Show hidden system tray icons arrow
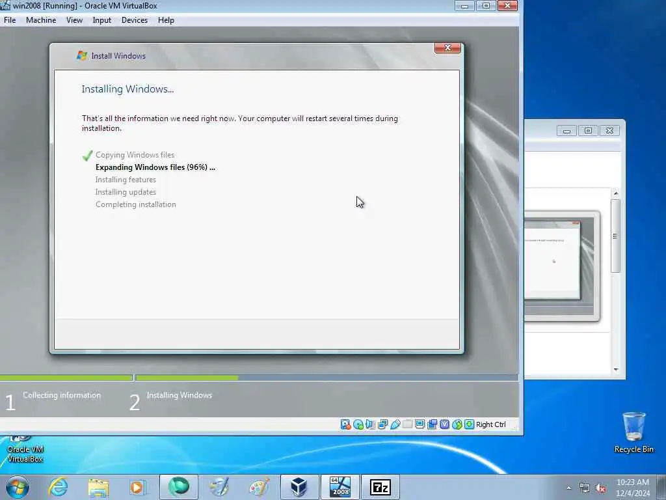The image size is (666, 500). tap(568, 488)
